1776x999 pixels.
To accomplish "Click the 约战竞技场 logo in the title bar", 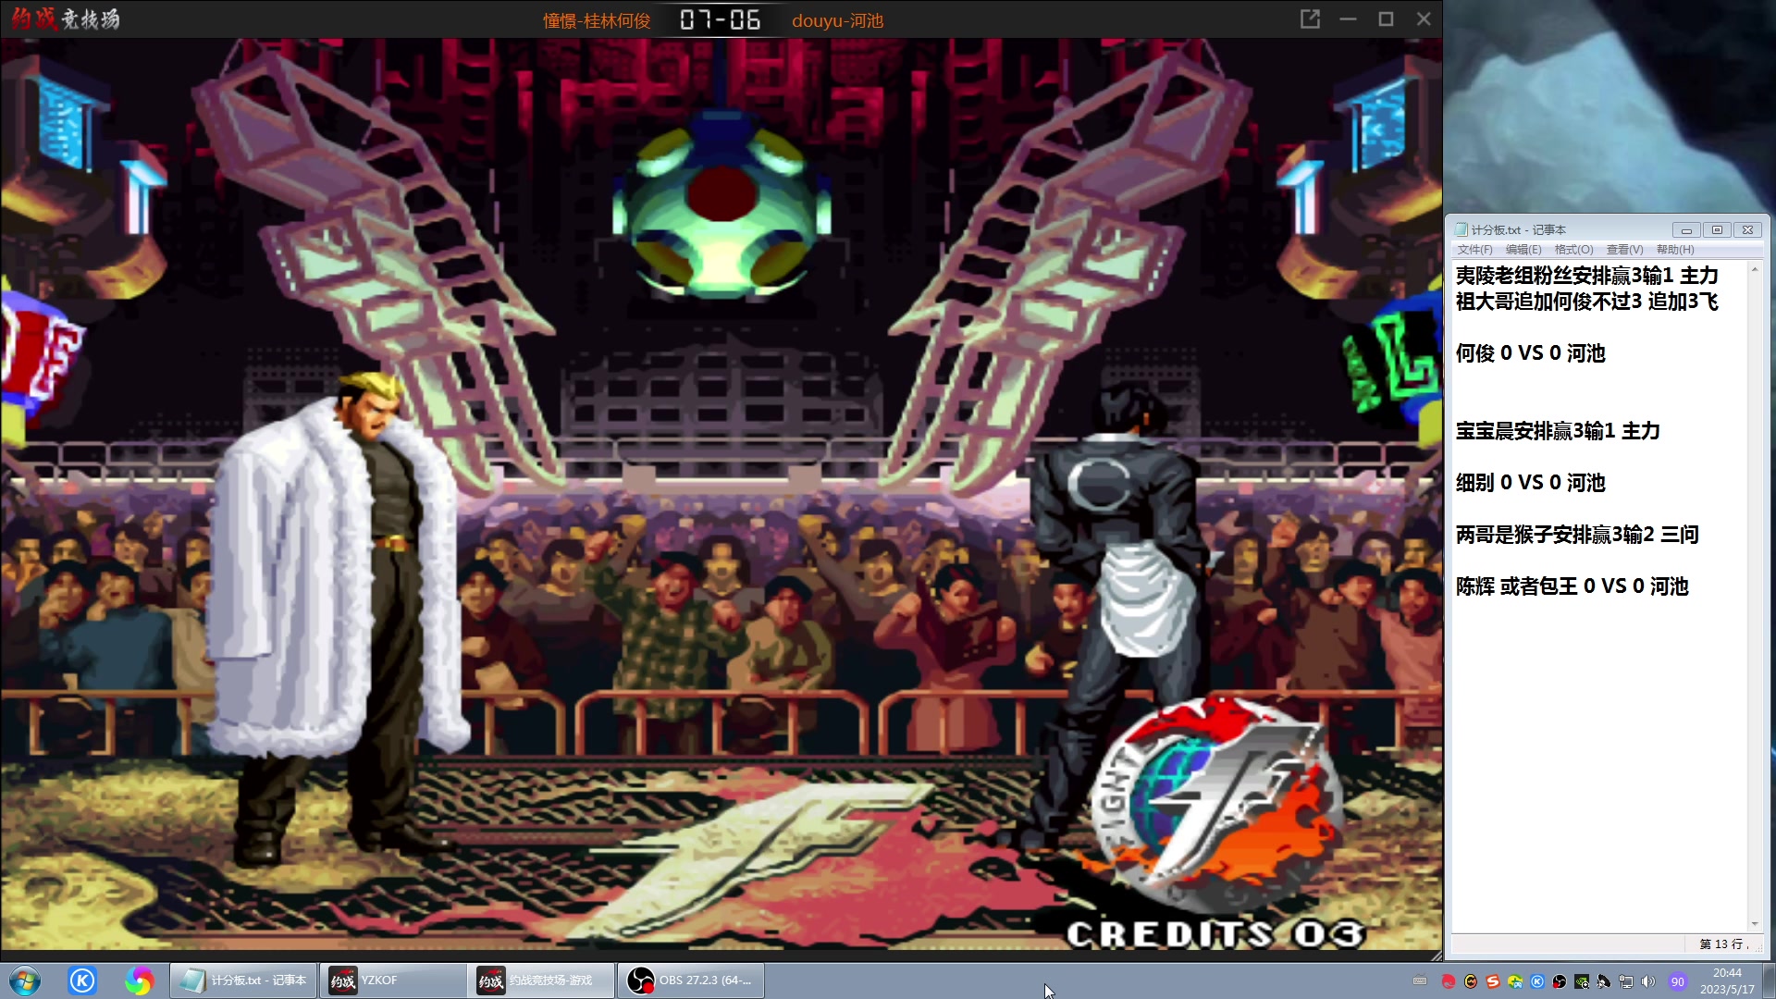I will [x=65, y=18].
